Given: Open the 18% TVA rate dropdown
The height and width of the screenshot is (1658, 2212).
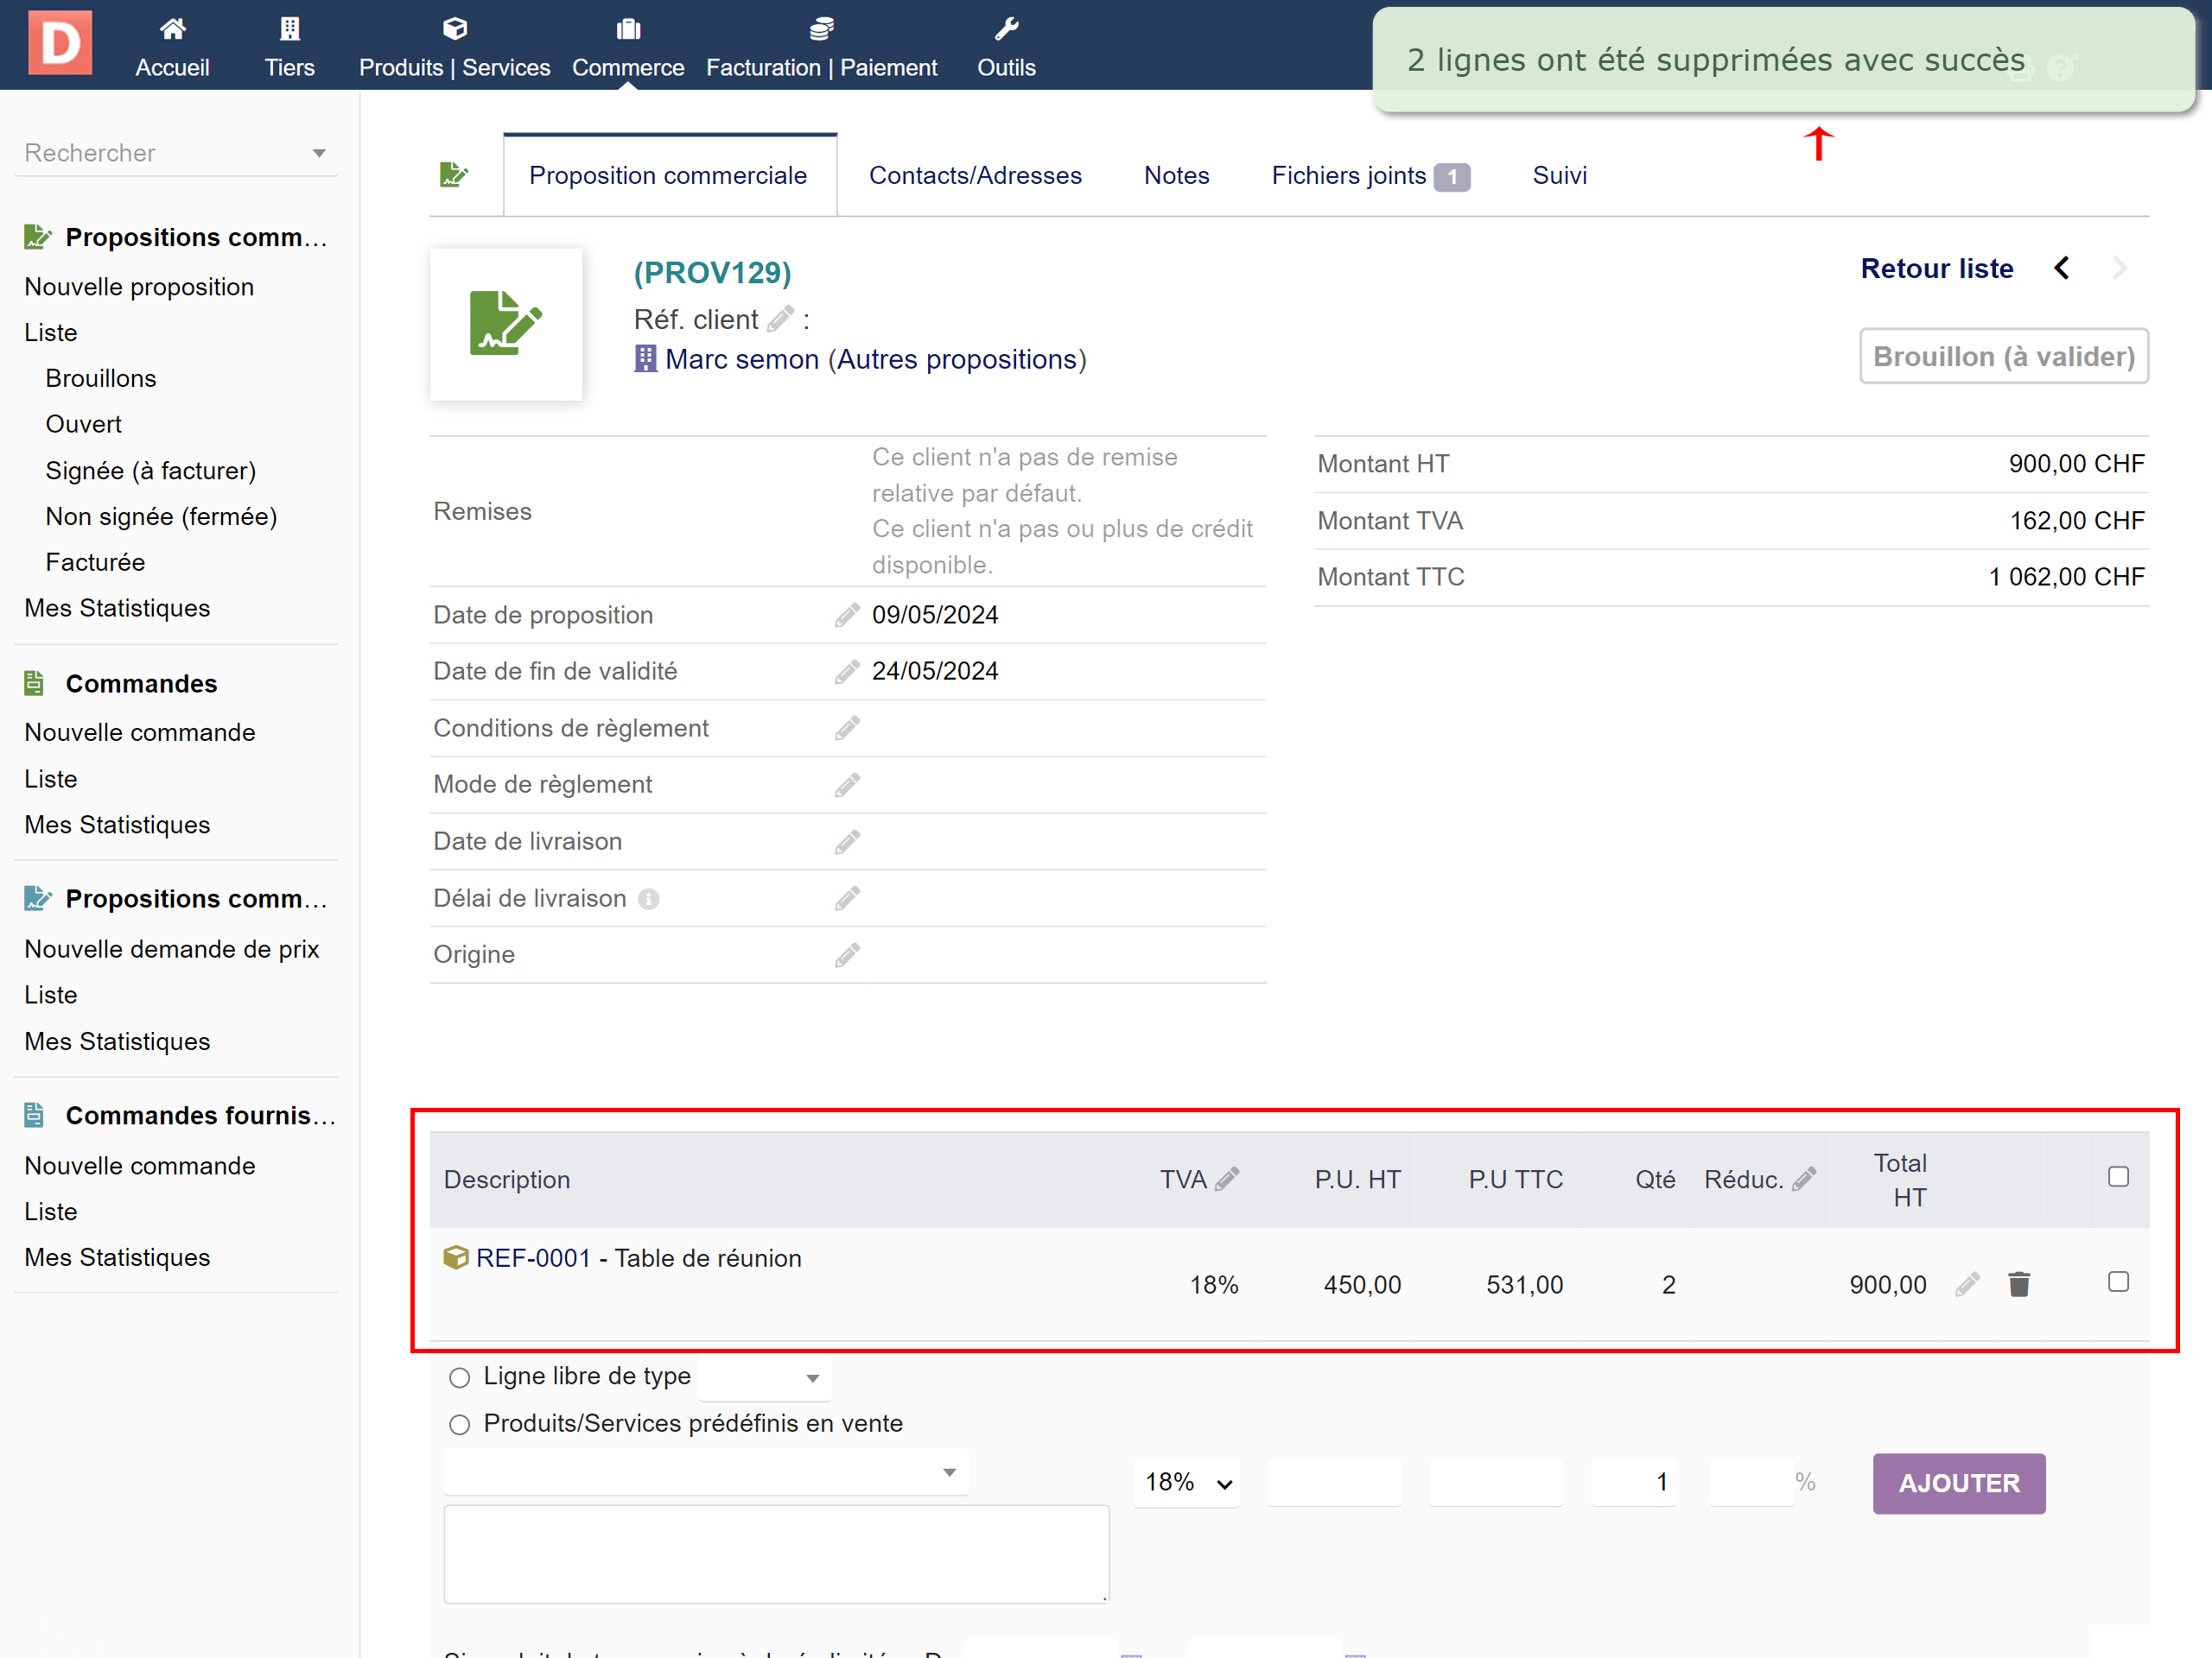Looking at the screenshot, I should tap(1187, 1482).
